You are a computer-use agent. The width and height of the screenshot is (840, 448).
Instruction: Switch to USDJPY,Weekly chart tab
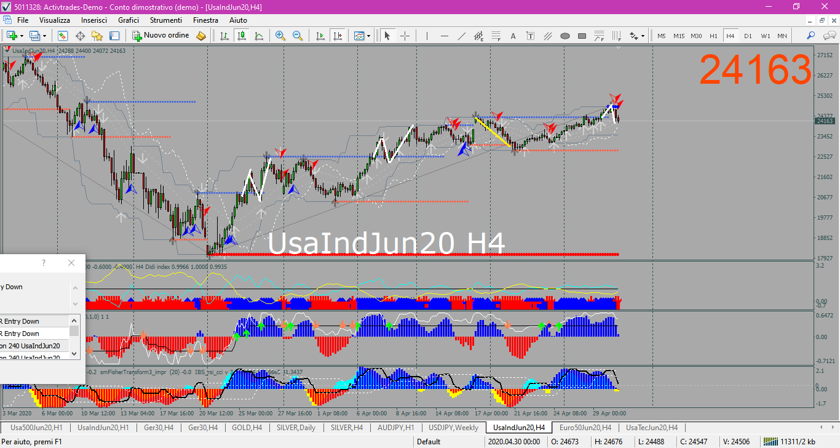[x=454, y=427]
